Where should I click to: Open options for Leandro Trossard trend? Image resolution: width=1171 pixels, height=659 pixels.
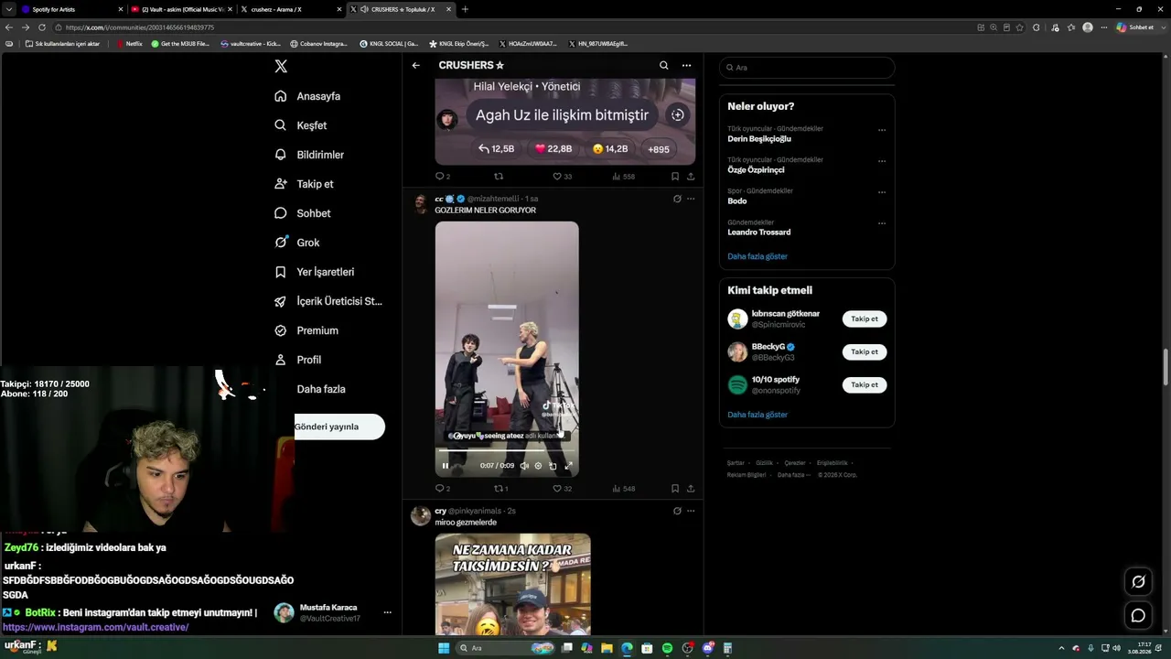point(882,223)
